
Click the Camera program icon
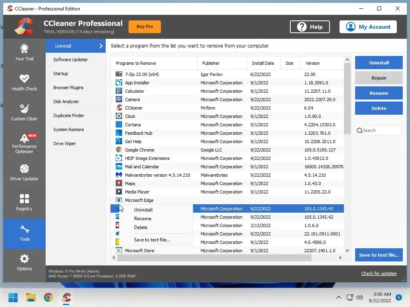119,99
